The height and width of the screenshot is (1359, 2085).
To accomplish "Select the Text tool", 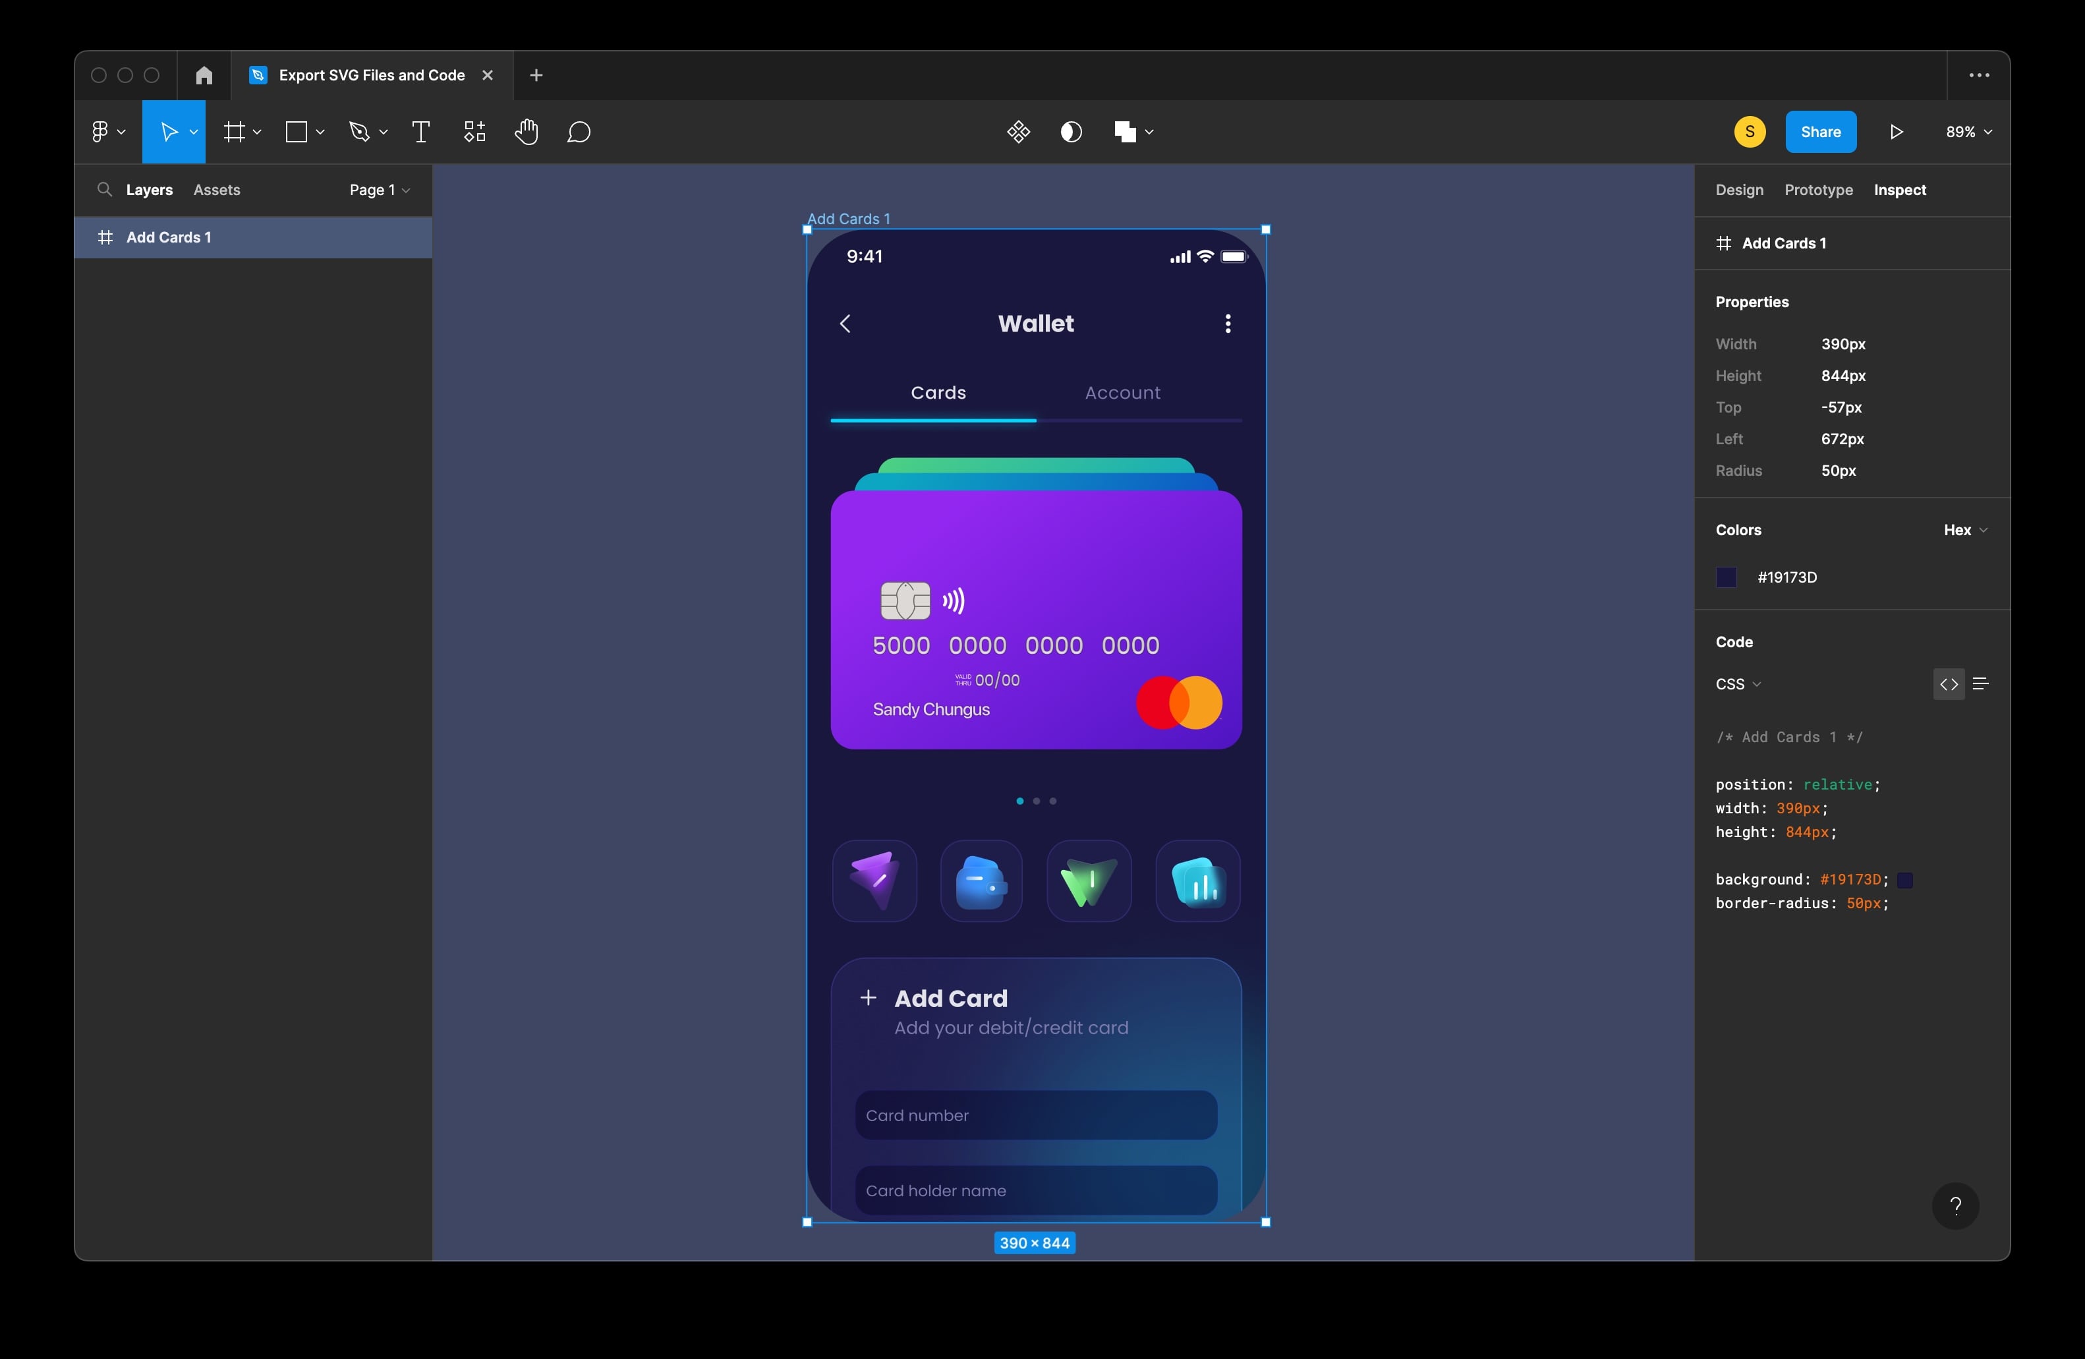I will click(420, 131).
